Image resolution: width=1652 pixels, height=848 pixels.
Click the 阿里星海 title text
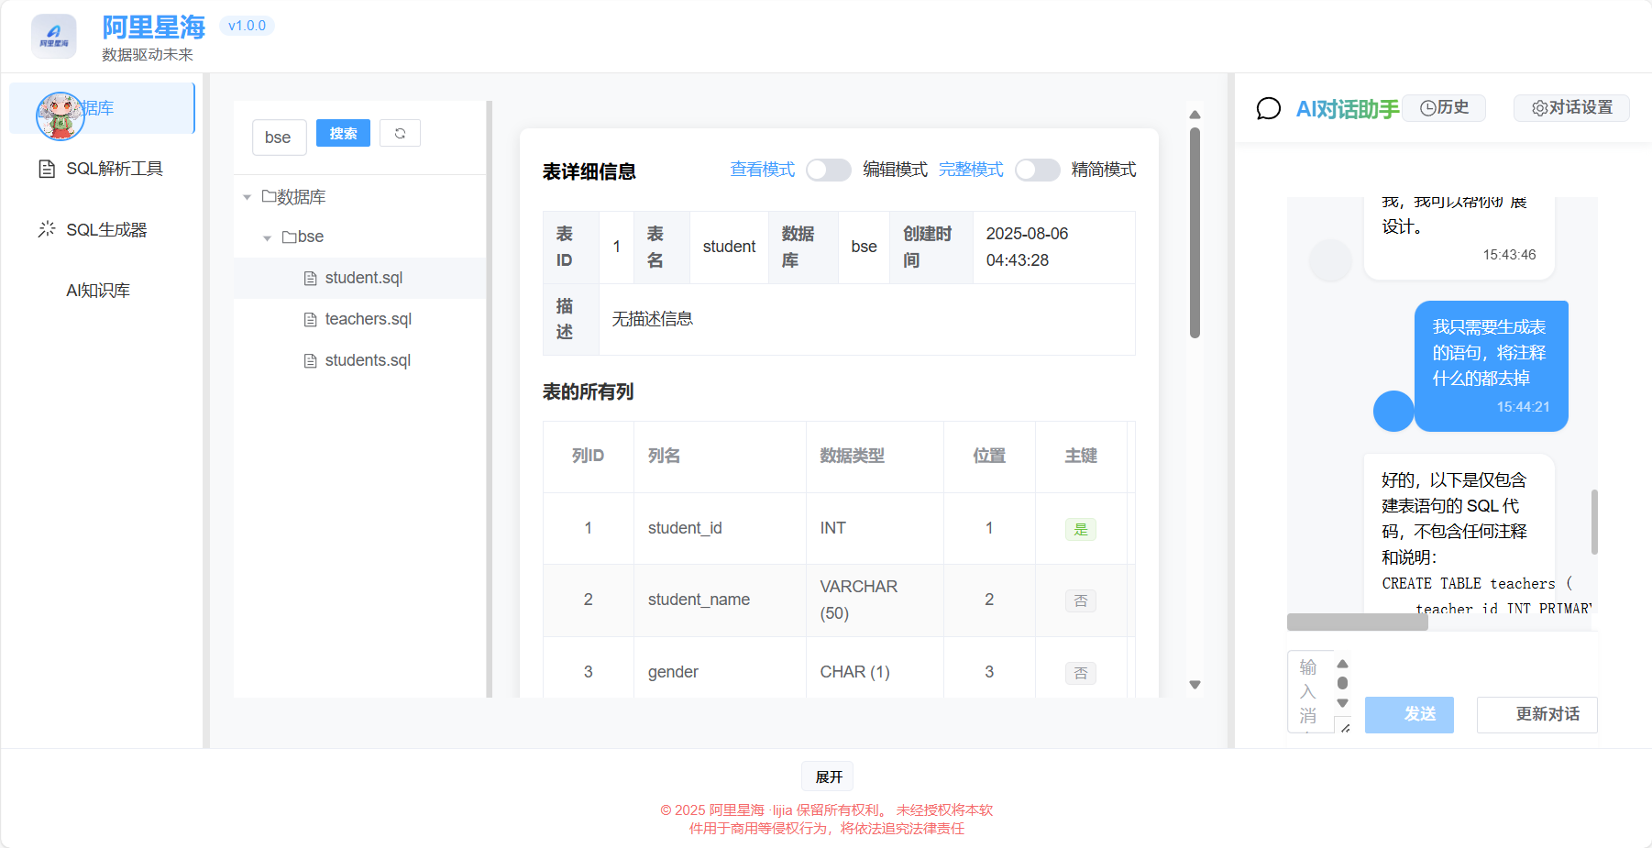(154, 28)
